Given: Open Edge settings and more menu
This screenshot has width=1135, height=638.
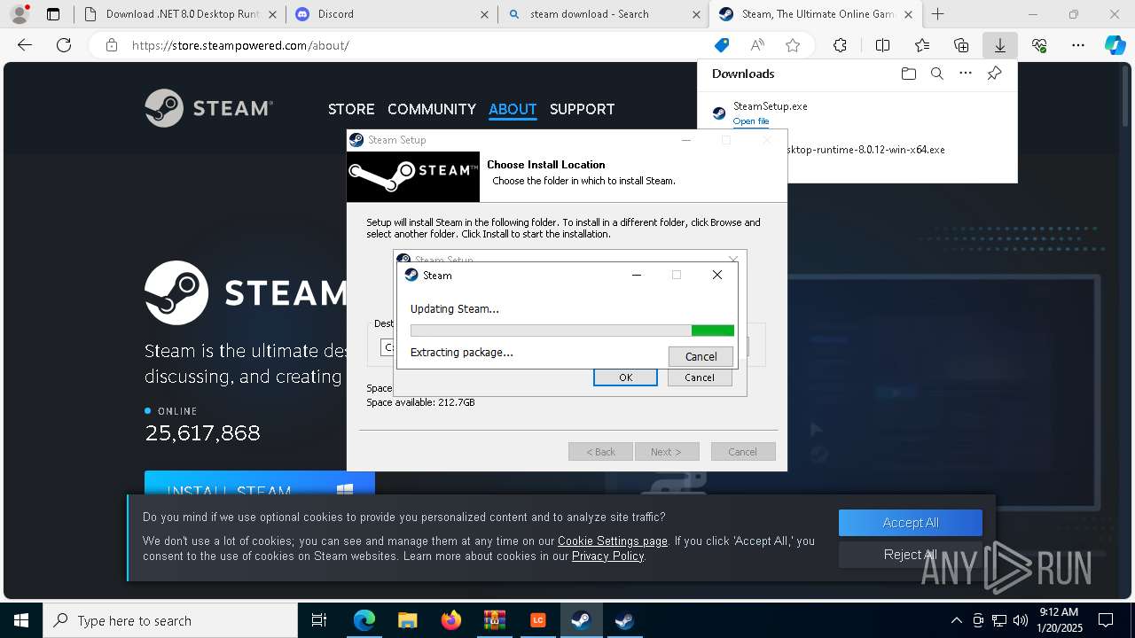Looking at the screenshot, I should click(x=1078, y=45).
